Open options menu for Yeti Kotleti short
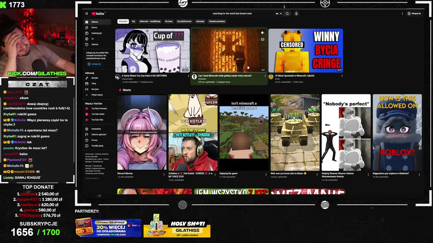433x243 pixels. click(x=215, y=174)
